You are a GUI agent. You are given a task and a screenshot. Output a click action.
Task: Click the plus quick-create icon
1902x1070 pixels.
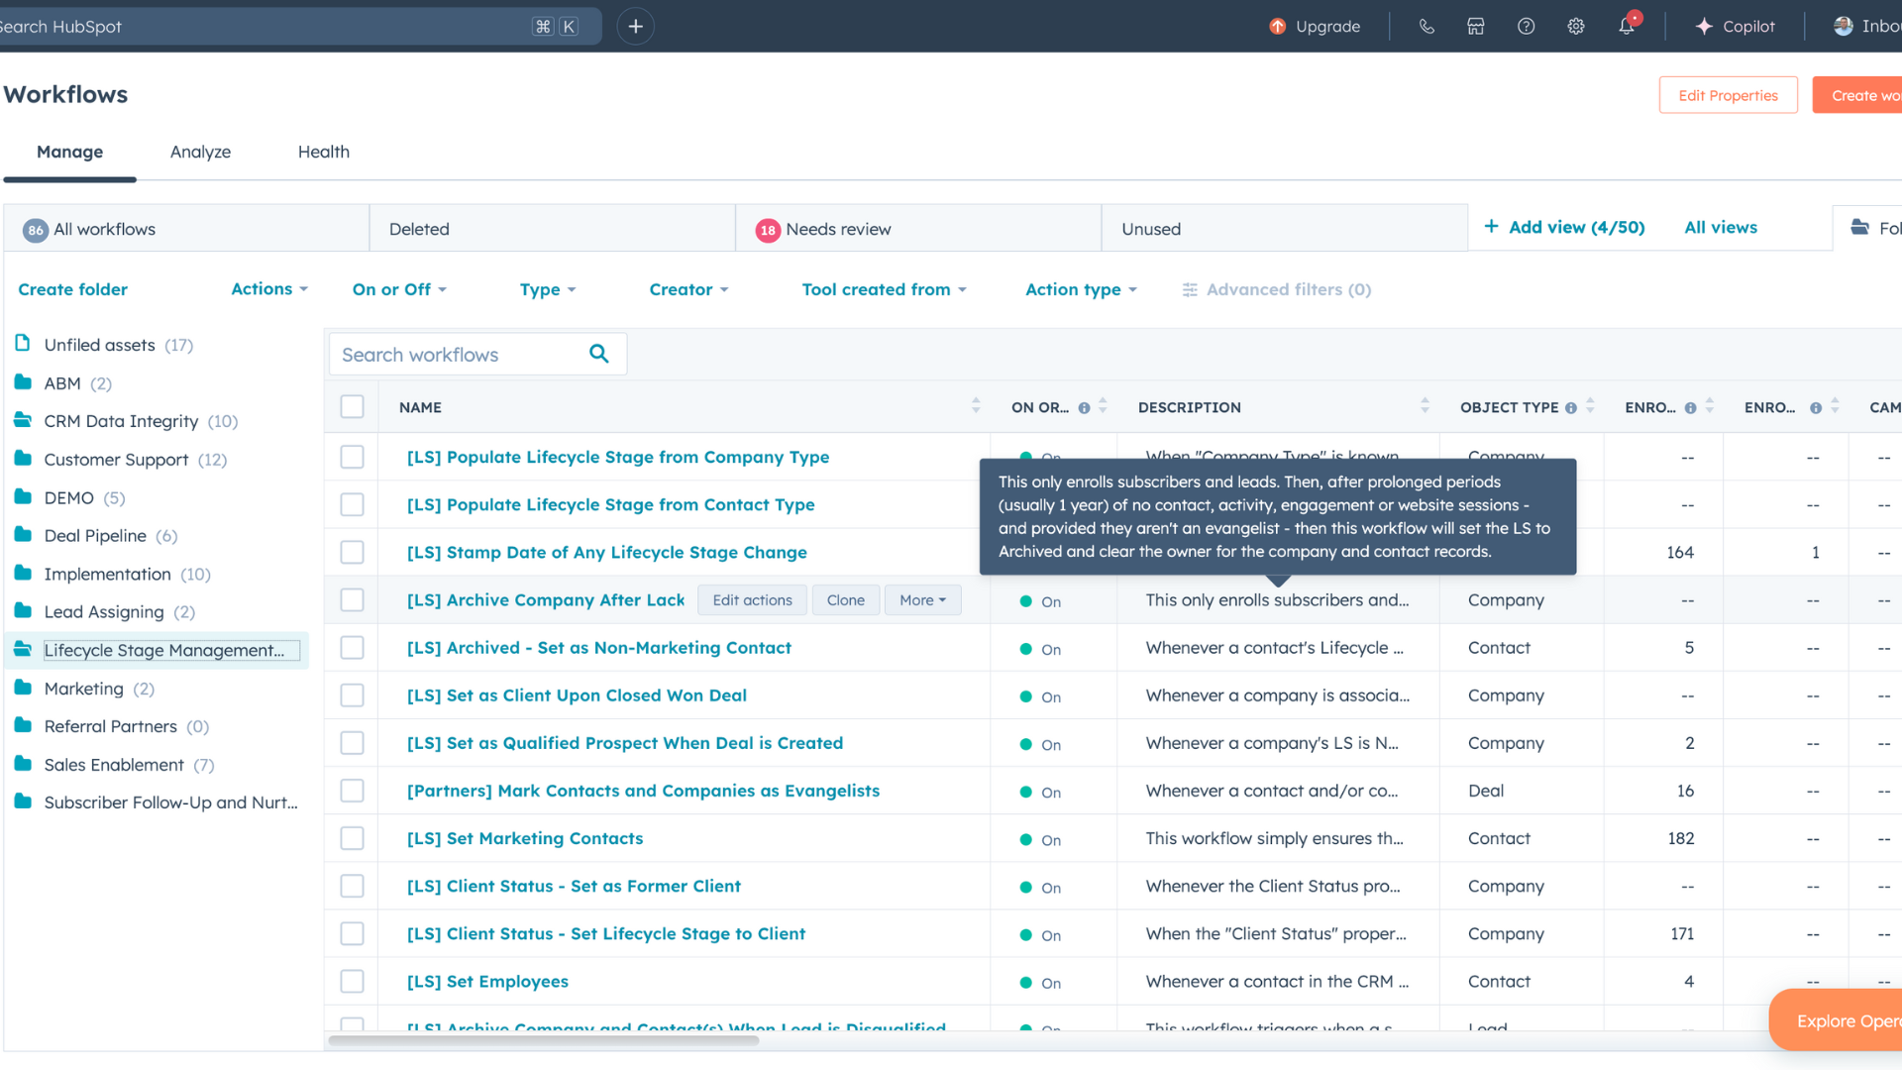636,27
